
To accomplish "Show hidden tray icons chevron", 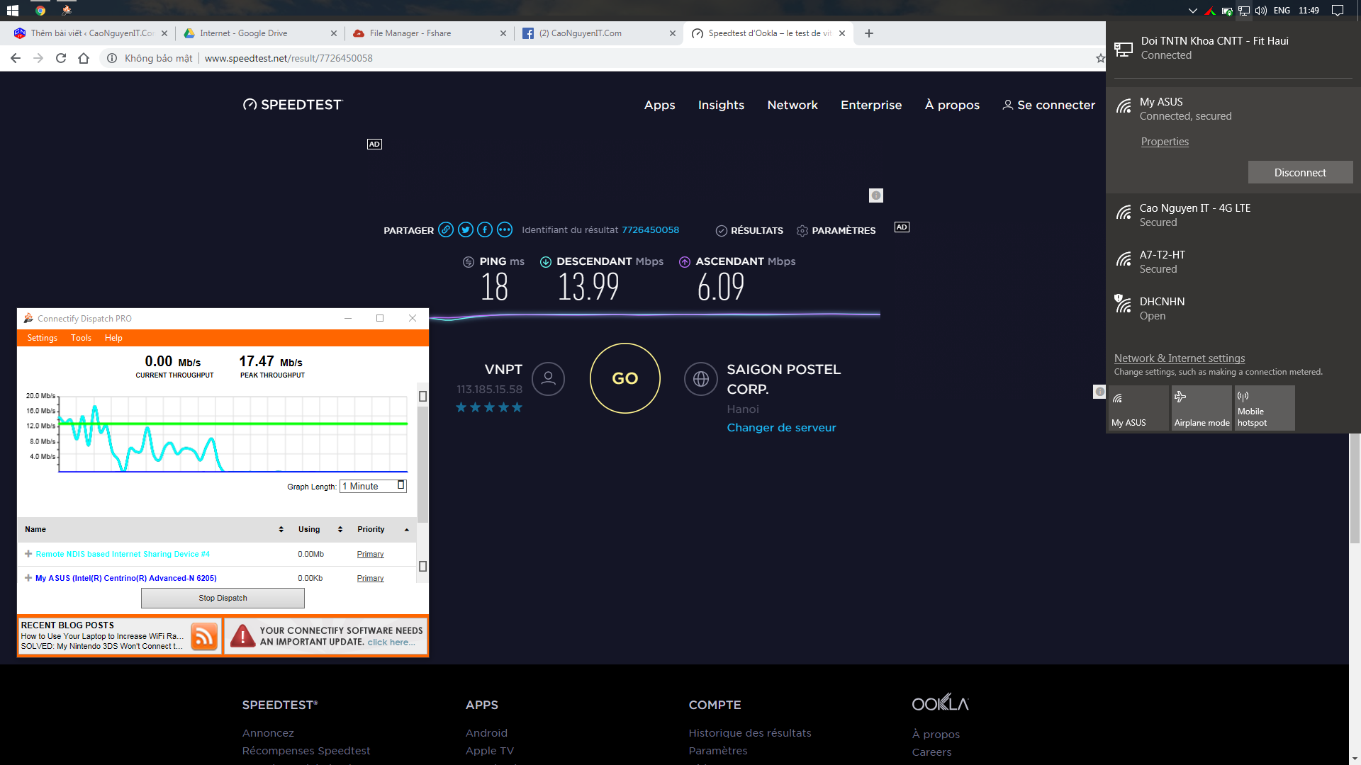I will 1192,11.
